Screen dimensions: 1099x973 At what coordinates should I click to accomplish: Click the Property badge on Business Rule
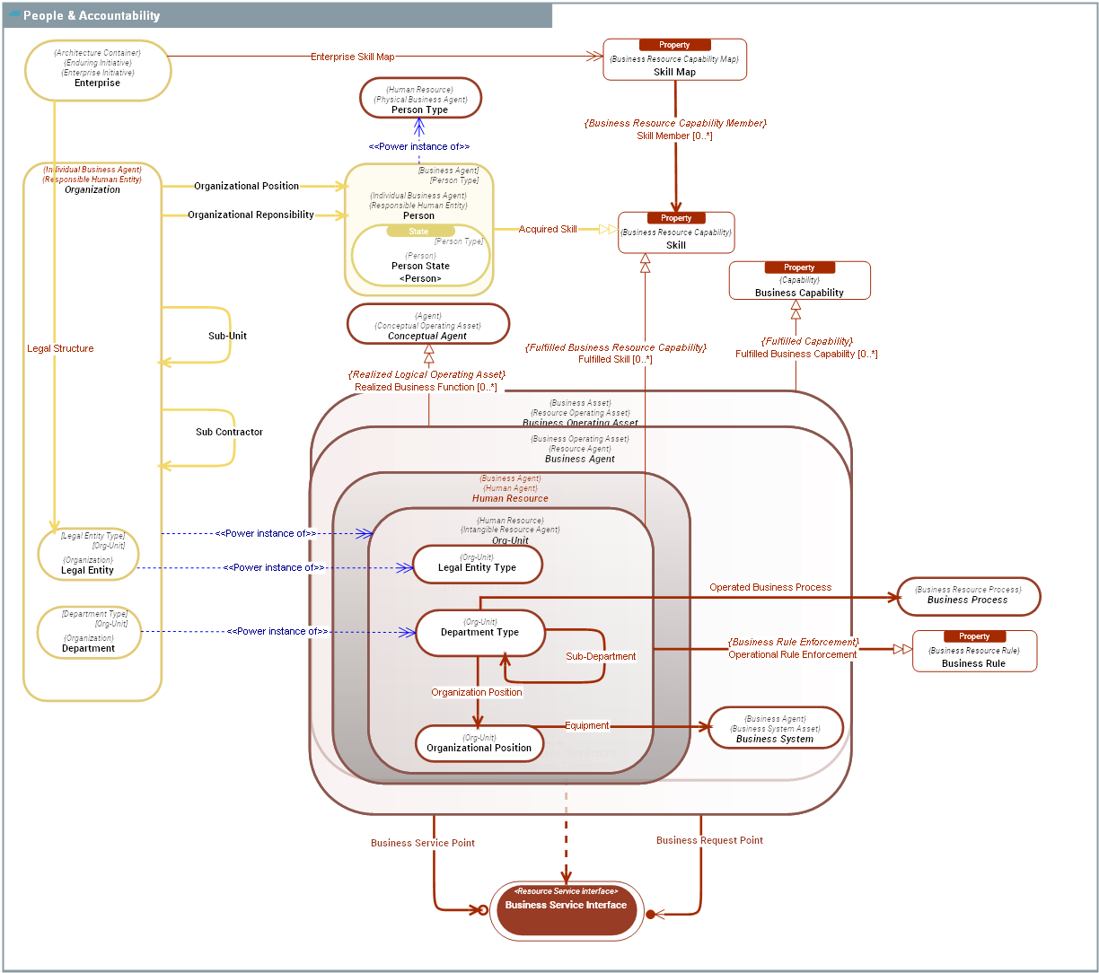[974, 636]
